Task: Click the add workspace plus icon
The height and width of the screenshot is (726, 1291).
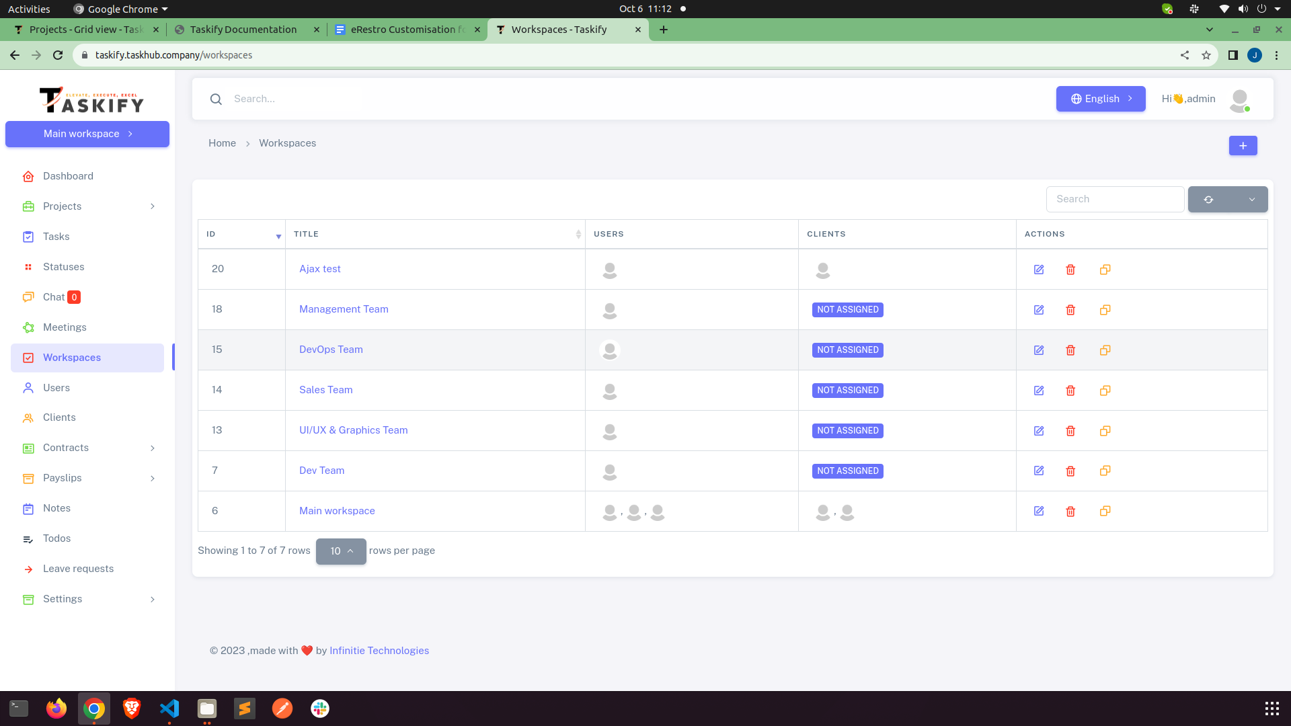Action: [1243, 145]
